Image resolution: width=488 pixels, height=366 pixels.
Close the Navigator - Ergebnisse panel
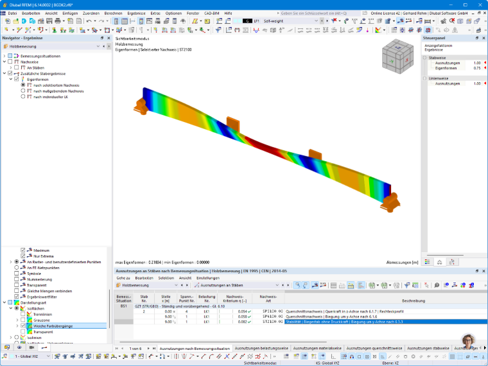click(x=109, y=38)
